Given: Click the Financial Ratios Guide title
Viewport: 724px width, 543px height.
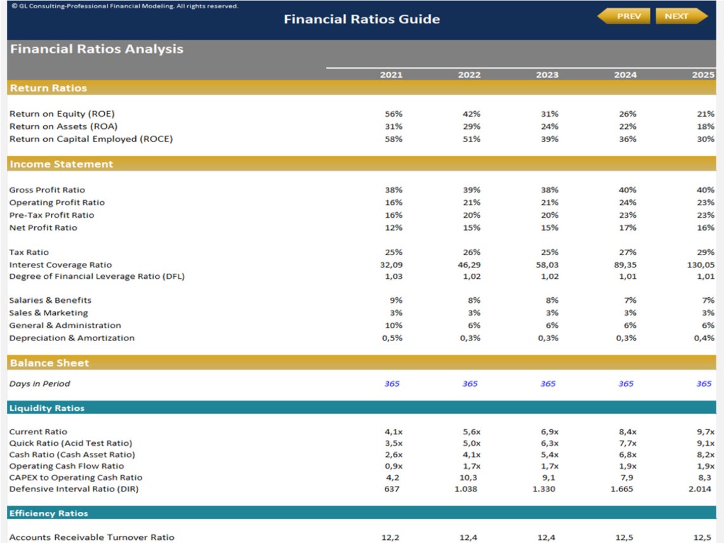Looking at the screenshot, I should coord(362,19).
